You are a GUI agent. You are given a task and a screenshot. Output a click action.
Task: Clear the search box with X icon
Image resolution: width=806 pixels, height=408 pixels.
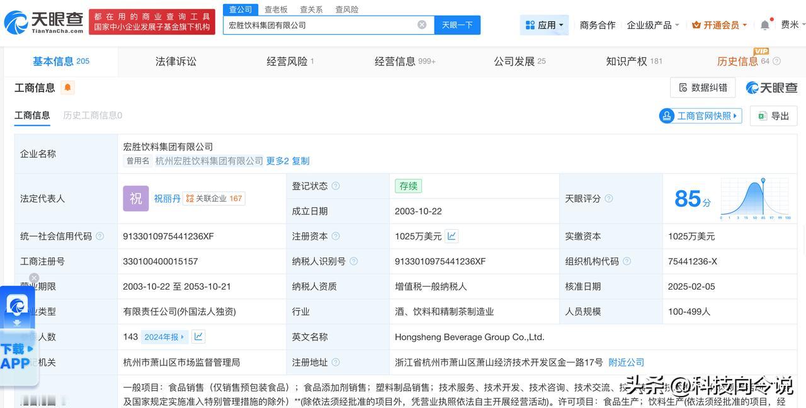(422, 25)
